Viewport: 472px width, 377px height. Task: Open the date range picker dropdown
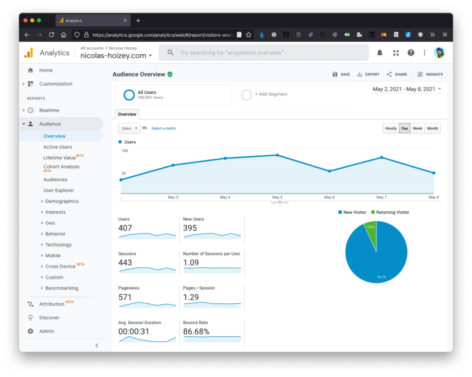(x=407, y=89)
